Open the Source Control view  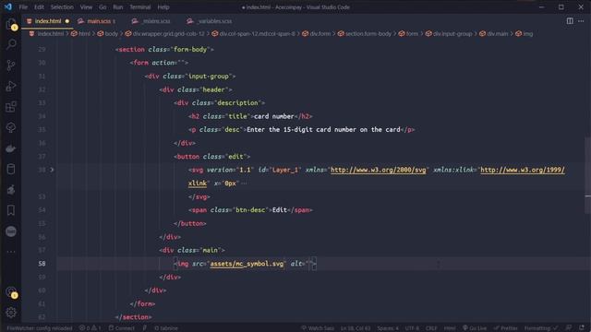(x=11, y=65)
